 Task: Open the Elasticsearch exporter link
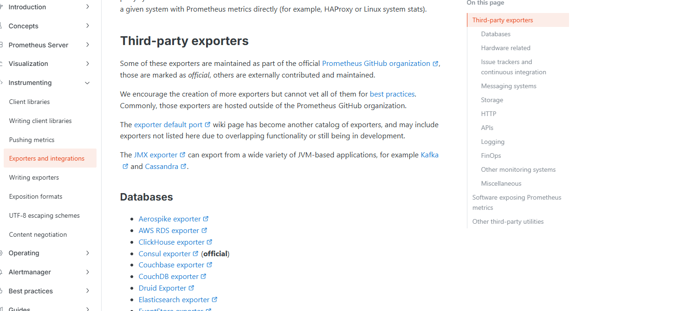(x=174, y=300)
